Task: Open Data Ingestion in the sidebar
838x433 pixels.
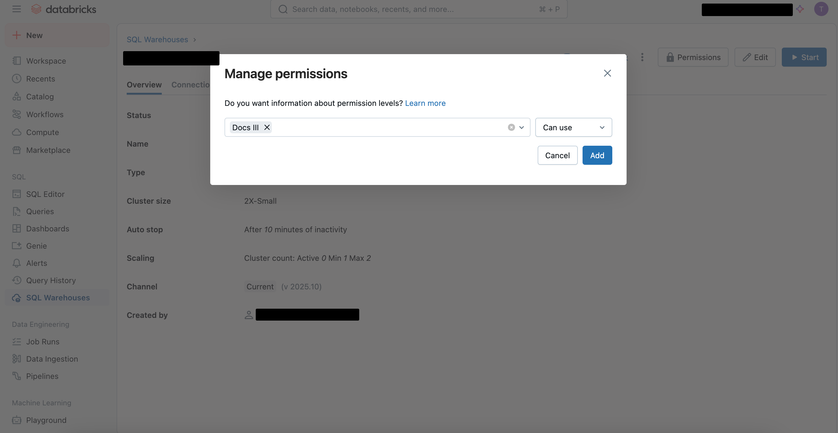Action: [57, 359]
